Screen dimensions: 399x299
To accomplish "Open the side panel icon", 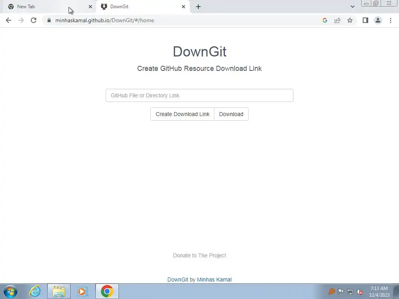I will coord(365,20).
